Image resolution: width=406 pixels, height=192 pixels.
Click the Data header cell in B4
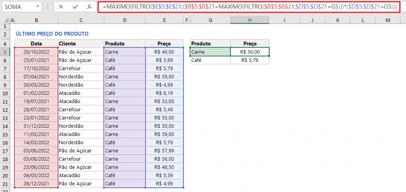[36, 43]
